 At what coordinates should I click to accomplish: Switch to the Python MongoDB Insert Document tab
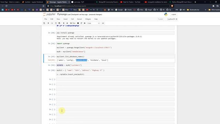[180, 2]
